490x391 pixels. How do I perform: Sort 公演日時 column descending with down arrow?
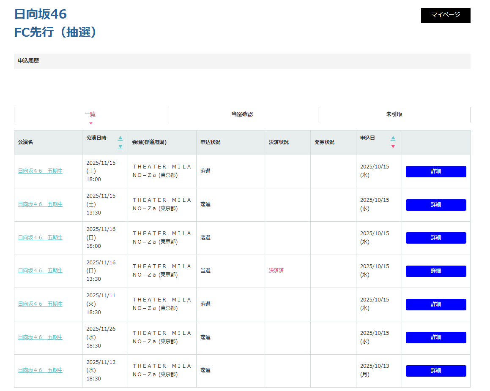[120, 147]
